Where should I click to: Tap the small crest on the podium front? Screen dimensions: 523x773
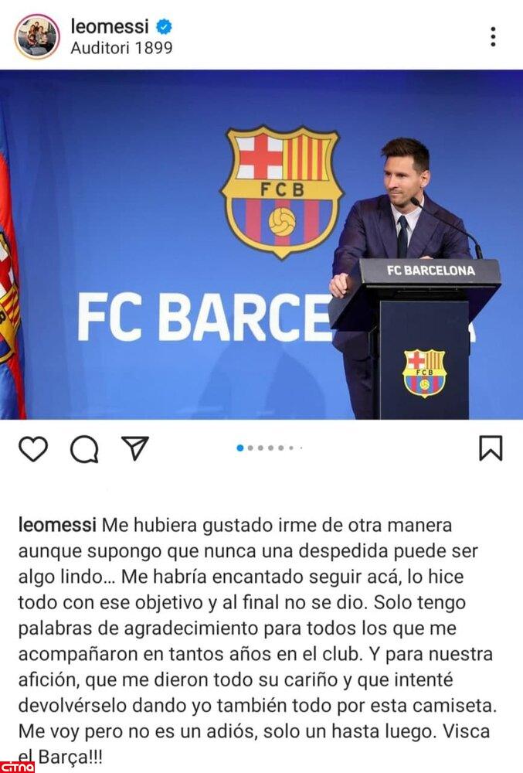424,373
